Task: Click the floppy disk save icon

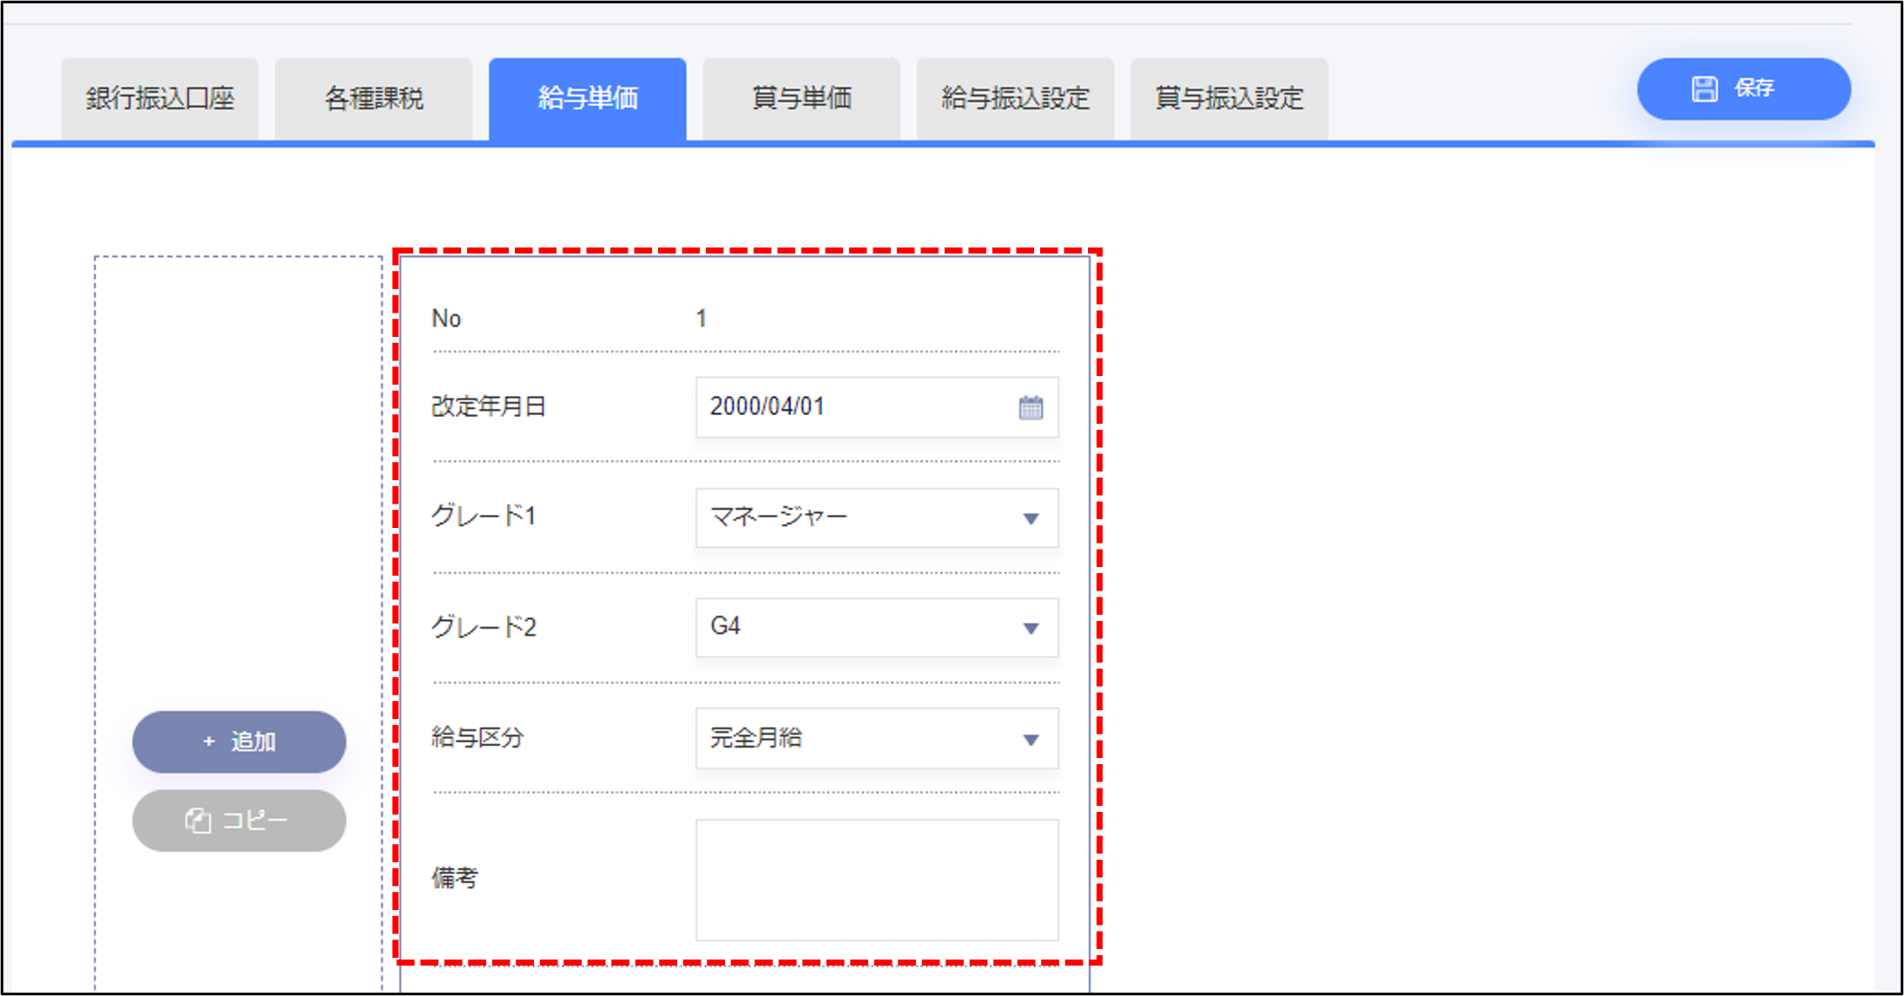Action: click(x=1704, y=89)
